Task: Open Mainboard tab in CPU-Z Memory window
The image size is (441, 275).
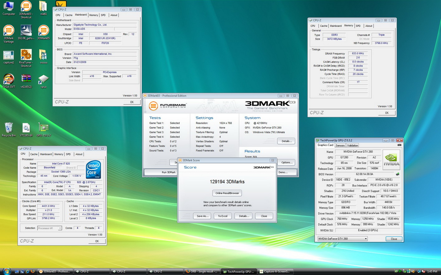Action: (336, 26)
